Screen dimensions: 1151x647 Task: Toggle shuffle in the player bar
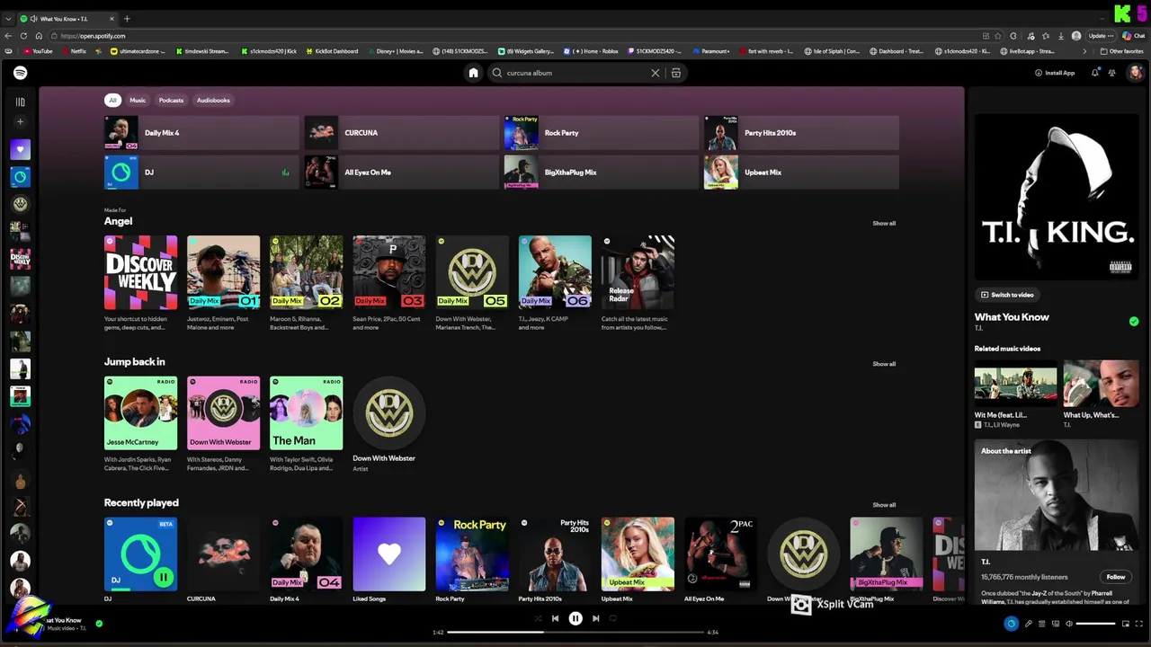coord(538,618)
